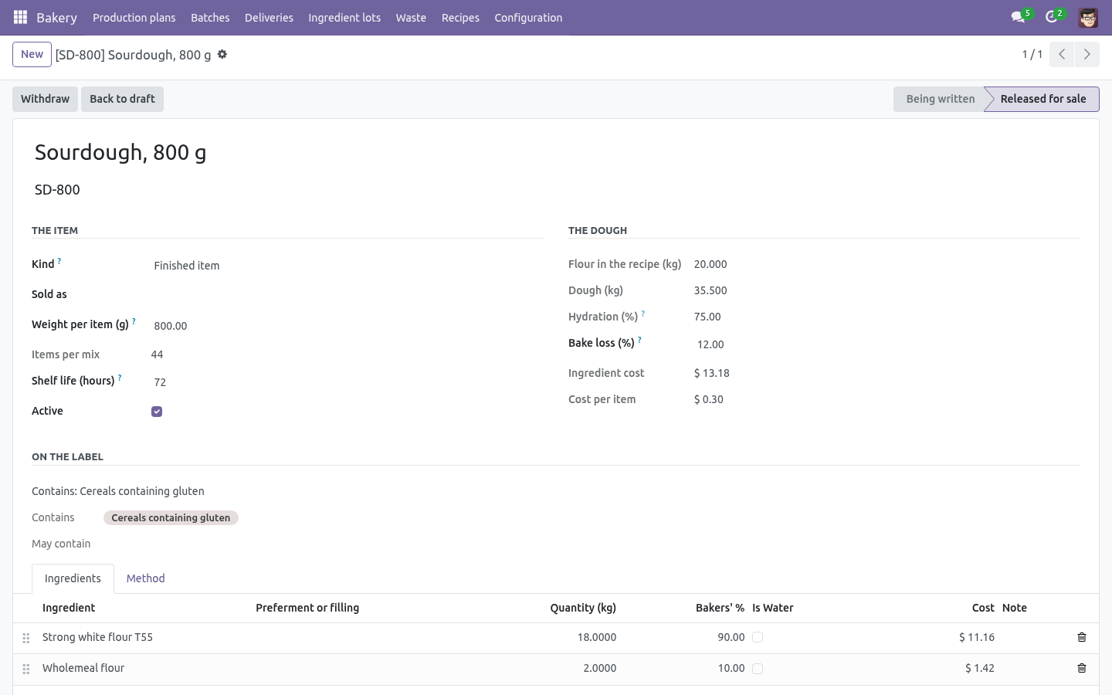Screen dimensions: 1112x695
Task: Open the Batches menu
Action: tap(210, 17)
